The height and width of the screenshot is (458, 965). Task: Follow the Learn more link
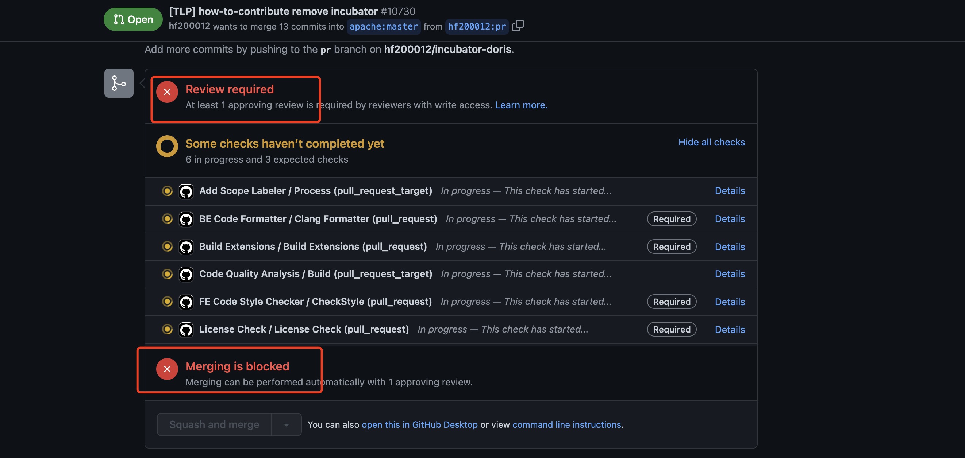tap(521, 105)
